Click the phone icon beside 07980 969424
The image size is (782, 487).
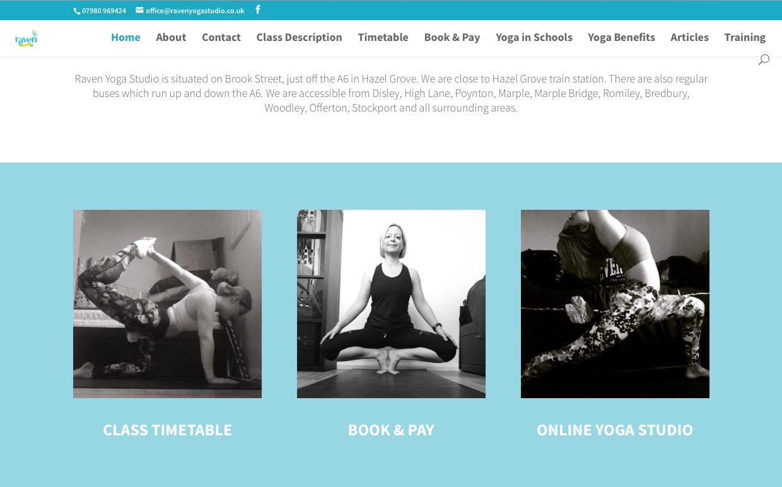[77, 11]
